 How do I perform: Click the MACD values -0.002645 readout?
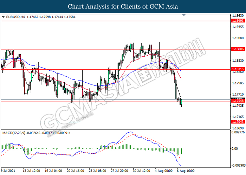(33, 133)
